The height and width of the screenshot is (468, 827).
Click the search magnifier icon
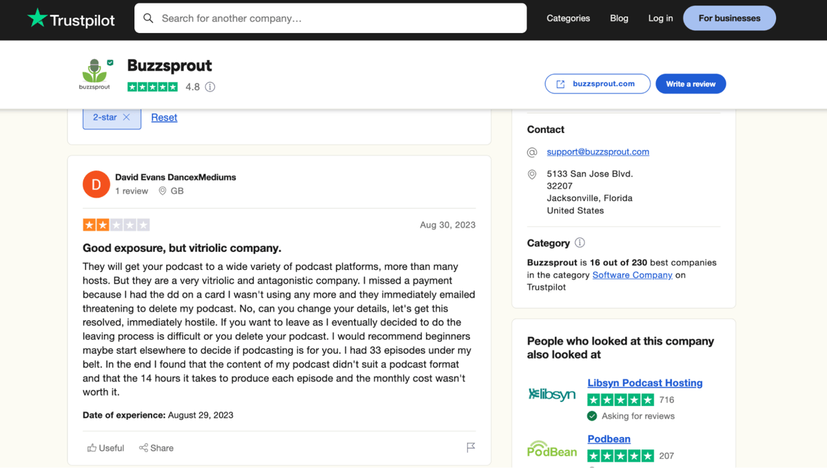click(x=148, y=19)
